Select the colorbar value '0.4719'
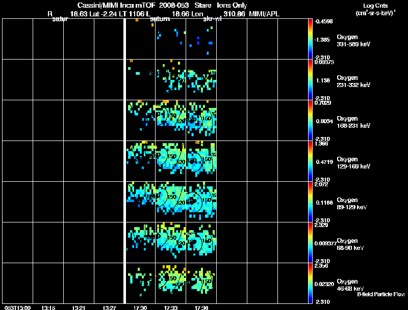The width and height of the screenshot is (408, 310). [324, 162]
